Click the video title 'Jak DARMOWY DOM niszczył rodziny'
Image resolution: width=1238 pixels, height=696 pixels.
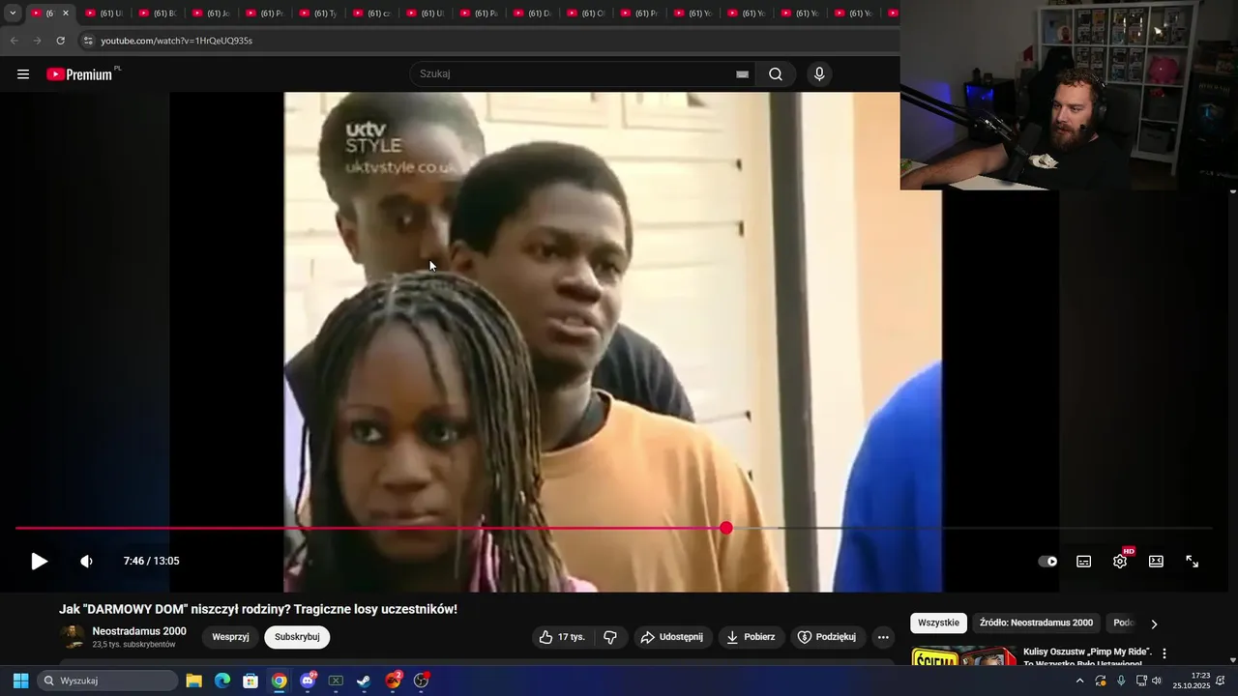258,609
